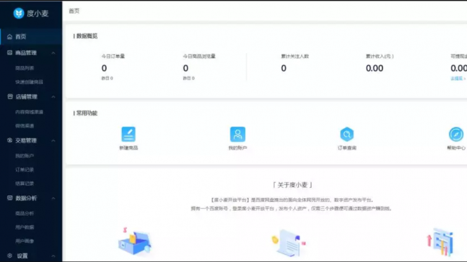
Task: Open 结算记录 submenu item
Action: 25,184
